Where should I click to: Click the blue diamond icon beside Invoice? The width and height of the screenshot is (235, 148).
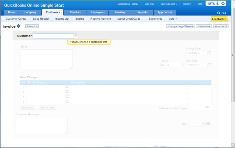click(18, 26)
